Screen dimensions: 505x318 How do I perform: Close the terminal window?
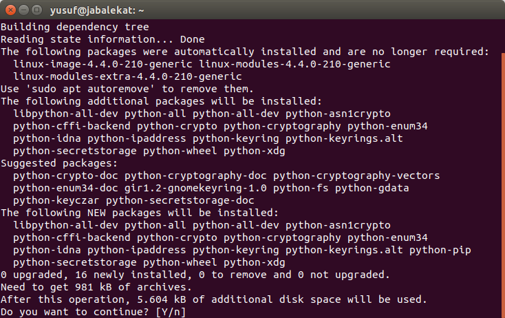9,10
